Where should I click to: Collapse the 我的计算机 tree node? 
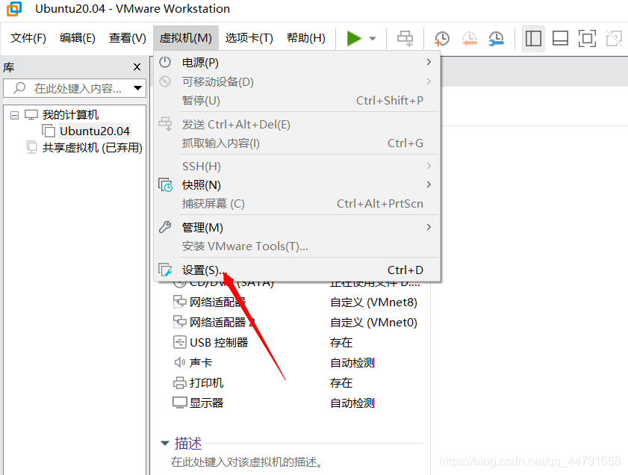point(14,115)
